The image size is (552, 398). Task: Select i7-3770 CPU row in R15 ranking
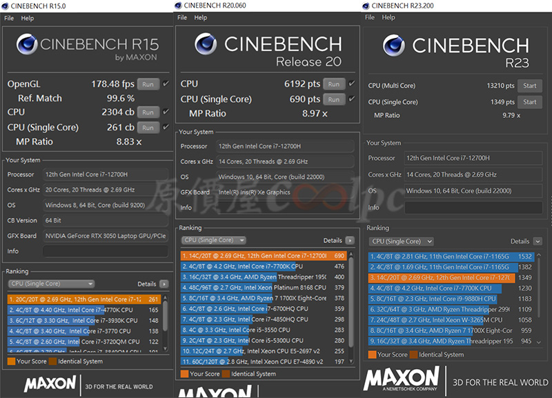point(84,331)
